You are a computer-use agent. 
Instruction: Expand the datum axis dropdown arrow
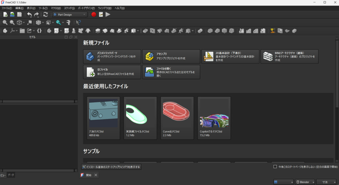coord(17,31)
